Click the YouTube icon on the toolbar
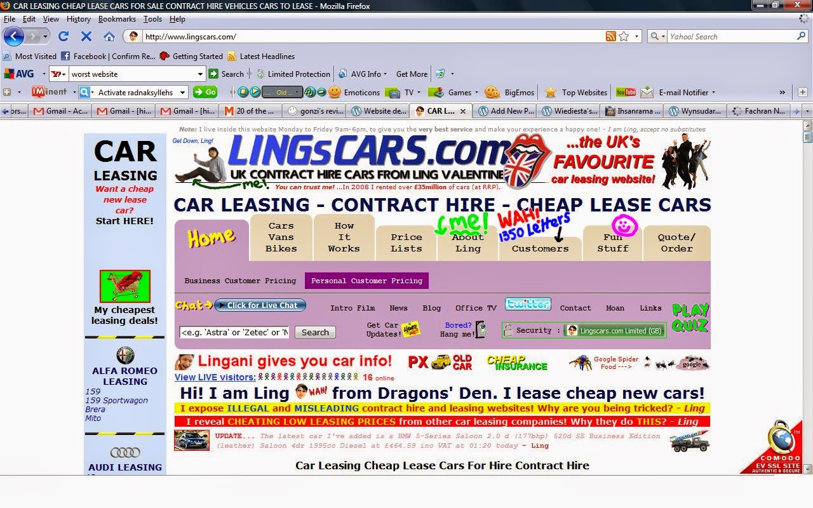 coord(626,92)
